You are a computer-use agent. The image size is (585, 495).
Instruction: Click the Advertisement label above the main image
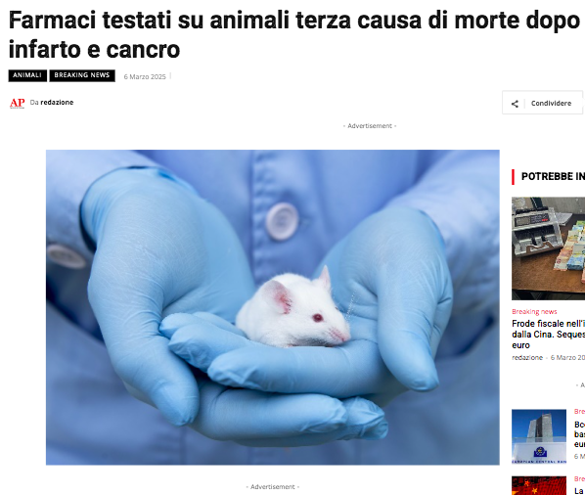click(x=370, y=126)
